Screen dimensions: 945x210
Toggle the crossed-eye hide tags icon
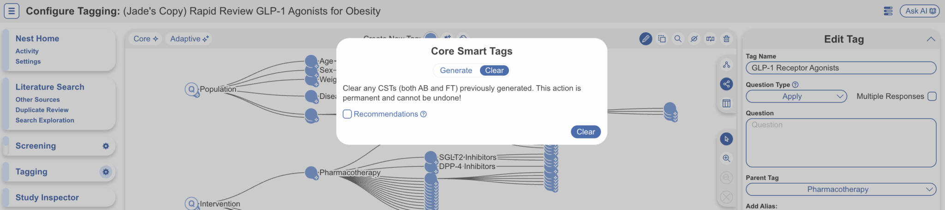(694, 39)
